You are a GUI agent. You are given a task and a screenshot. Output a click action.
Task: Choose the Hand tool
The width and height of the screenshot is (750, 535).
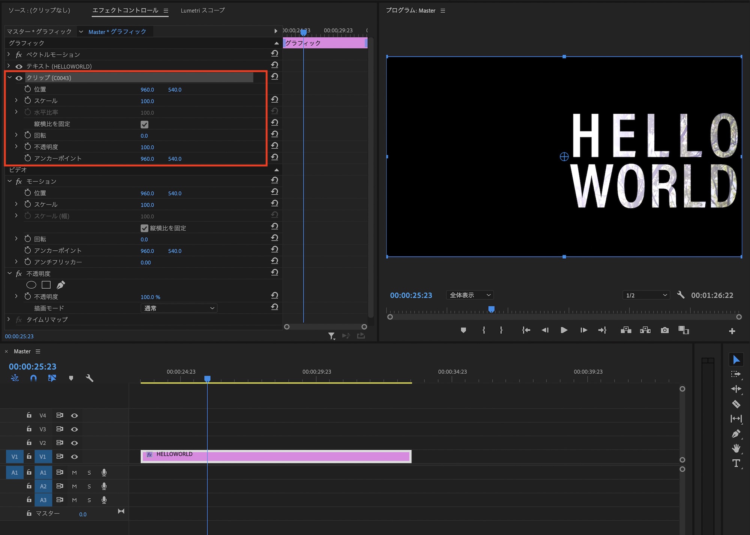click(736, 448)
